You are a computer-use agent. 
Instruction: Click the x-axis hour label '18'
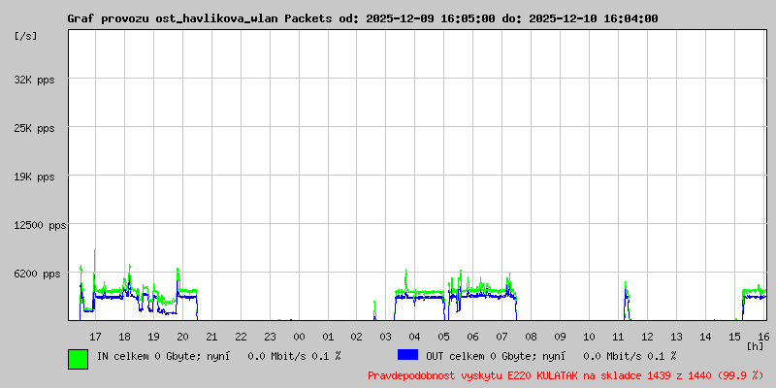click(125, 337)
